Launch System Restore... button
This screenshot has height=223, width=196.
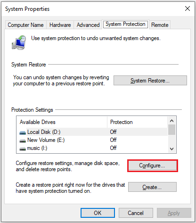150,81
